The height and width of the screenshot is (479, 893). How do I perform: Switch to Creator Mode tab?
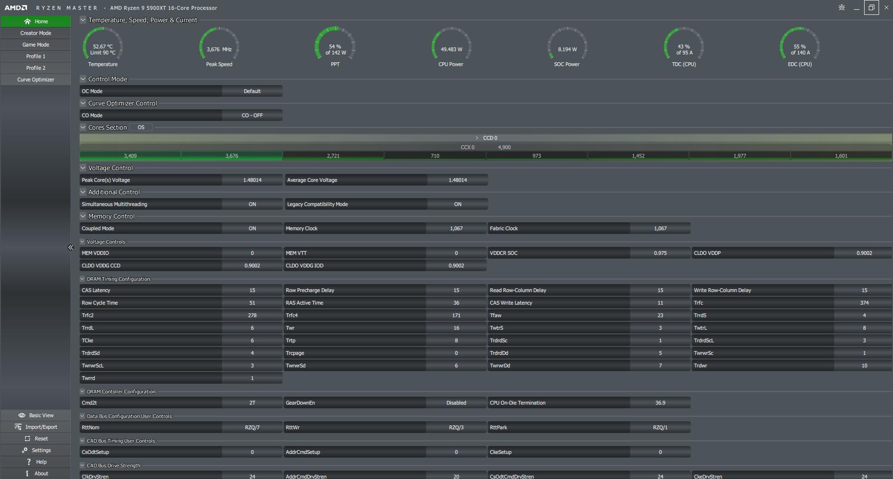click(36, 33)
